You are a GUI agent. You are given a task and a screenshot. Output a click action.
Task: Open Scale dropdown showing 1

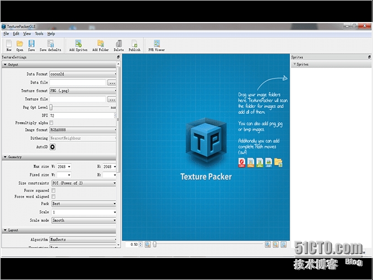point(84,212)
